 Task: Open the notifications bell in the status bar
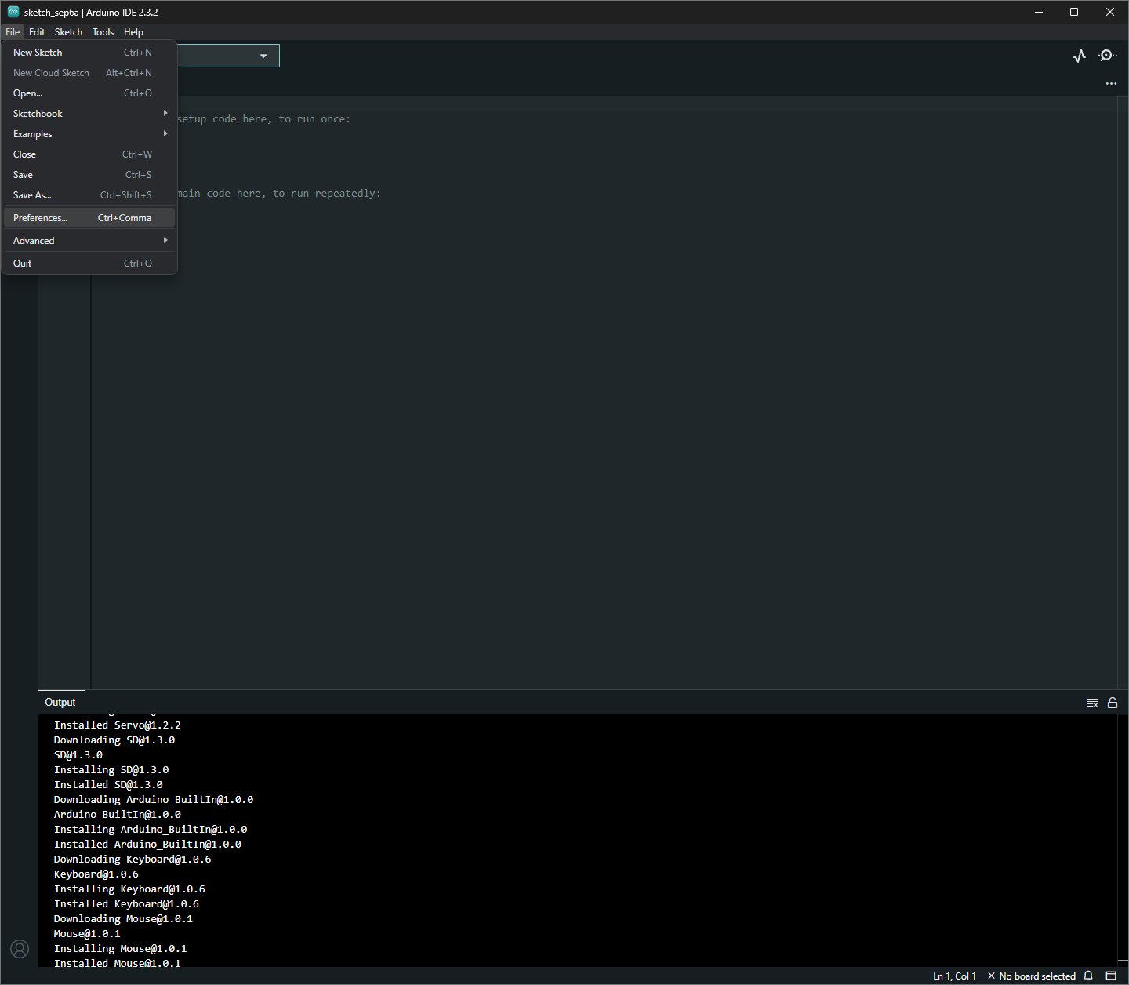click(1088, 976)
